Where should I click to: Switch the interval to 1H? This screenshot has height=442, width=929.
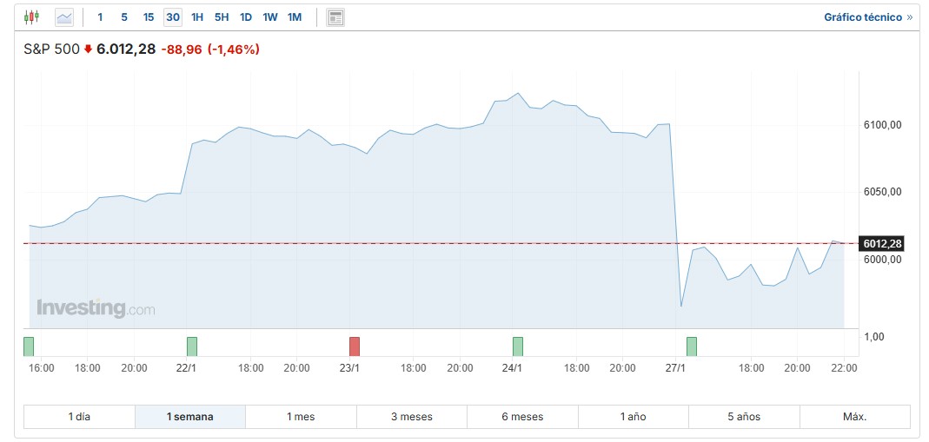197,16
